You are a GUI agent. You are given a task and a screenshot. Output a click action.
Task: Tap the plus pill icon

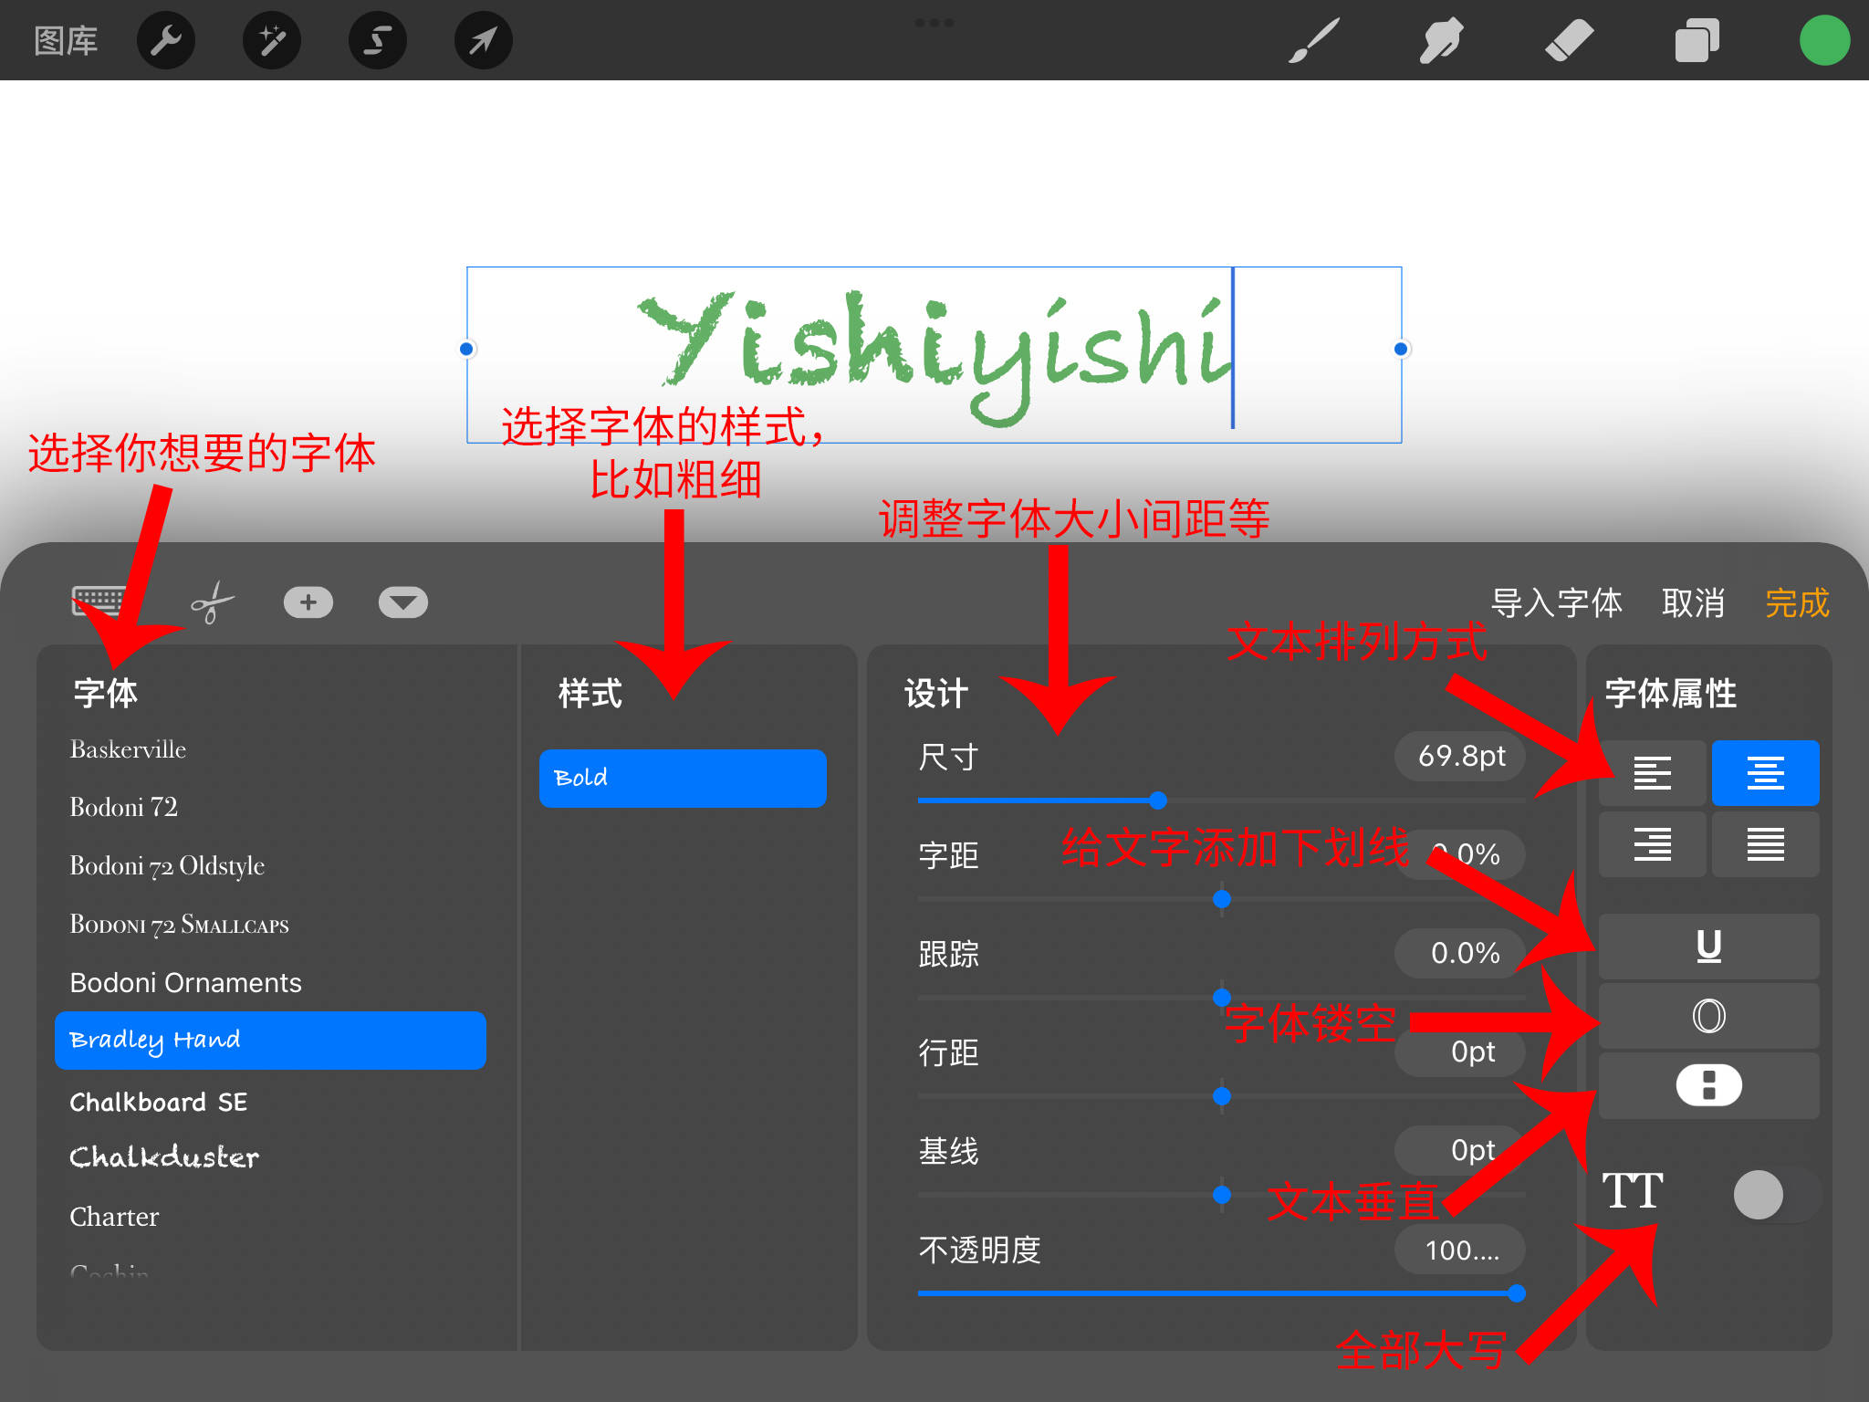pyautogui.click(x=308, y=602)
